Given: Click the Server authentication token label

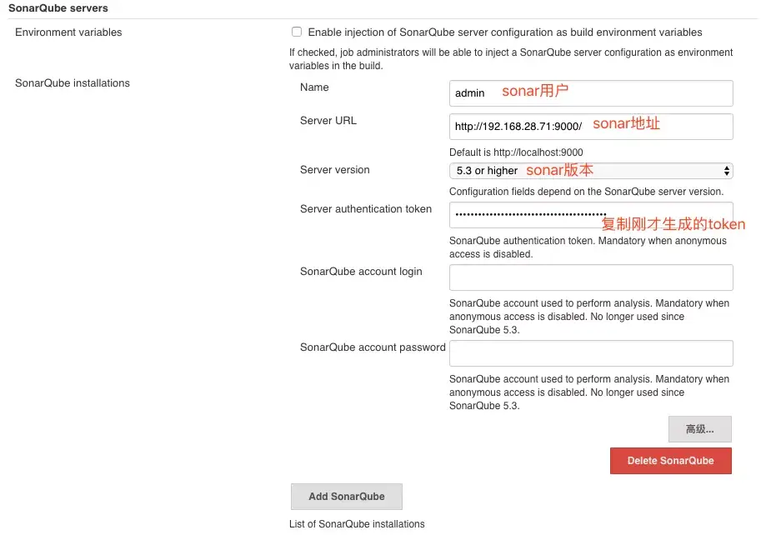Looking at the screenshot, I should (x=366, y=209).
